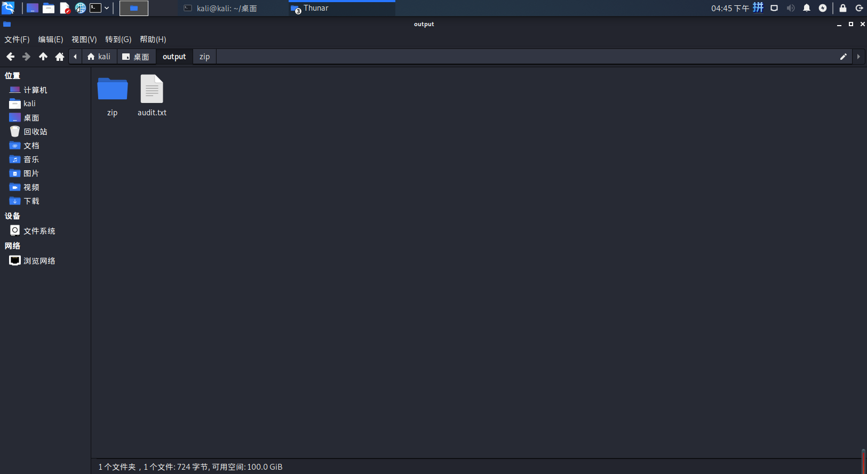
Task: Click the volume speaker icon
Action: coord(791,8)
